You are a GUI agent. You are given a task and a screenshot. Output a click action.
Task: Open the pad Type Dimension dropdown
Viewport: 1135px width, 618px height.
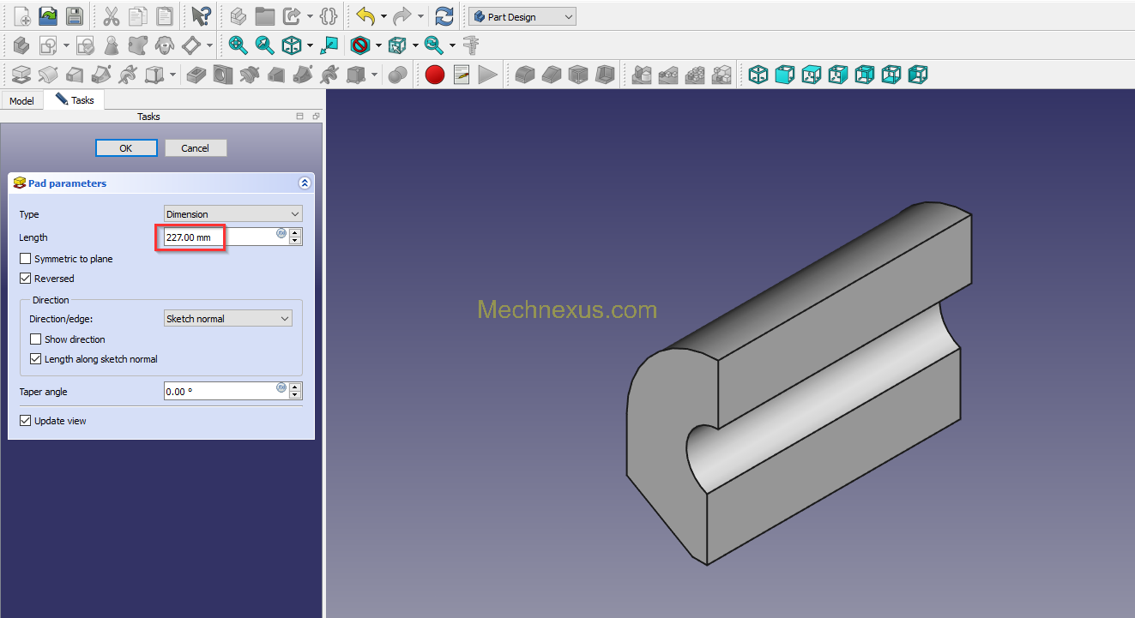tap(233, 214)
